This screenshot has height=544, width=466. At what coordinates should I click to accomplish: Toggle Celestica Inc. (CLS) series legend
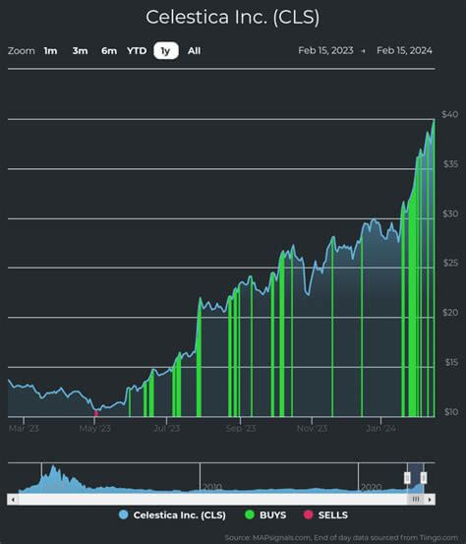click(x=172, y=514)
